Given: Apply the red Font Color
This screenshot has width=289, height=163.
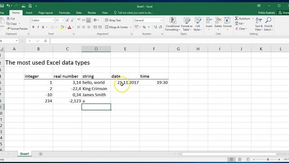Looking at the screenshot, I should tap(70, 27).
